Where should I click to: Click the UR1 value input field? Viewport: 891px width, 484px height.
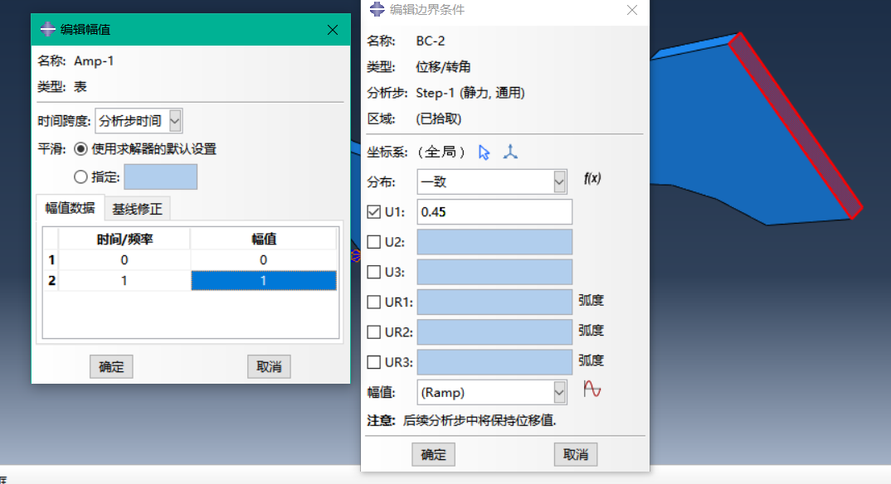(494, 302)
